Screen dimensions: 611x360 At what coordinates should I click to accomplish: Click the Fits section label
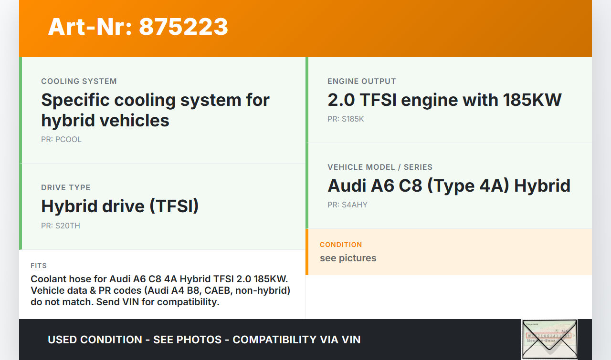pos(39,266)
